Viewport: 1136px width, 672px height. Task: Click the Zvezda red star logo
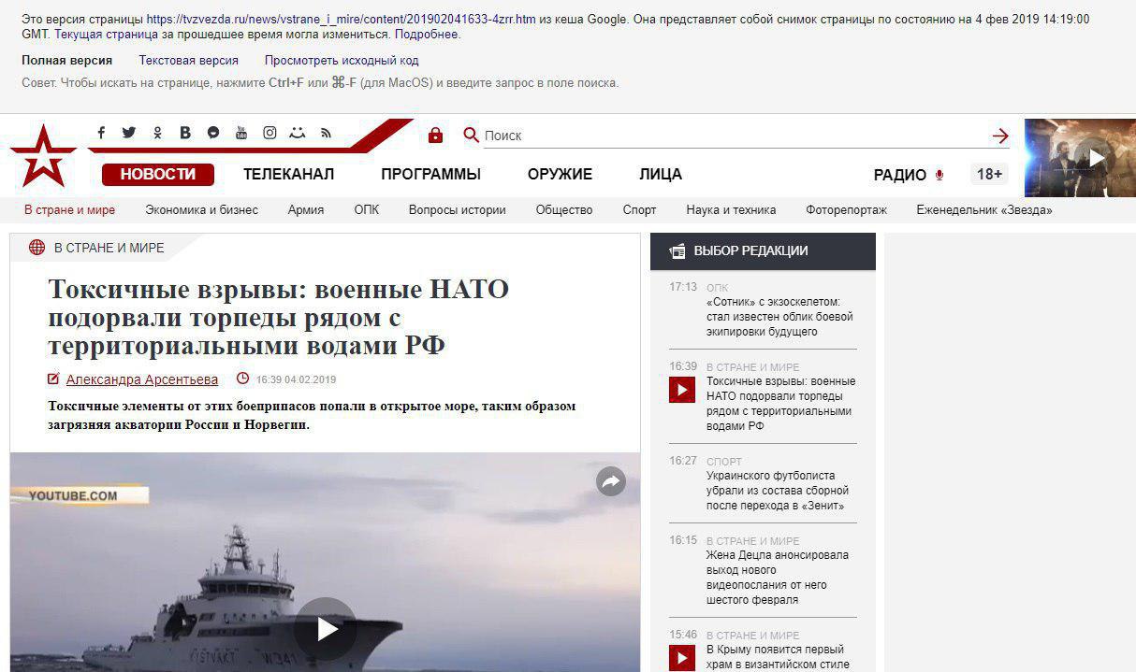pos(43,155)
